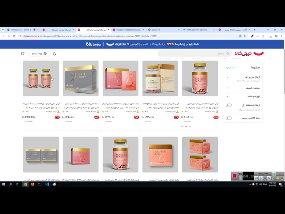Open the Chrome three-dot menu
Screen dimensions: 285x214
click(x=281, y=36)
